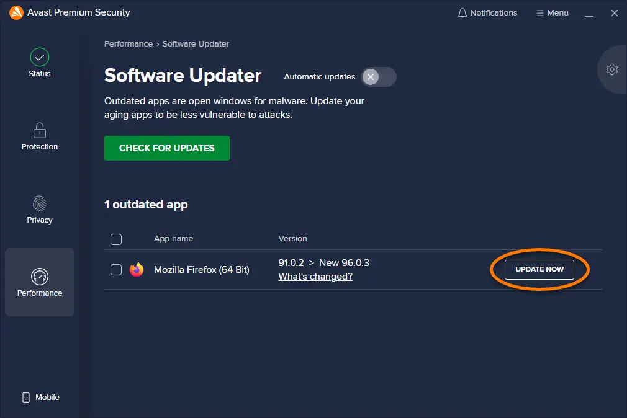Click version text 91.0.2 > New 96.0.3

click(x=323, y=262)
